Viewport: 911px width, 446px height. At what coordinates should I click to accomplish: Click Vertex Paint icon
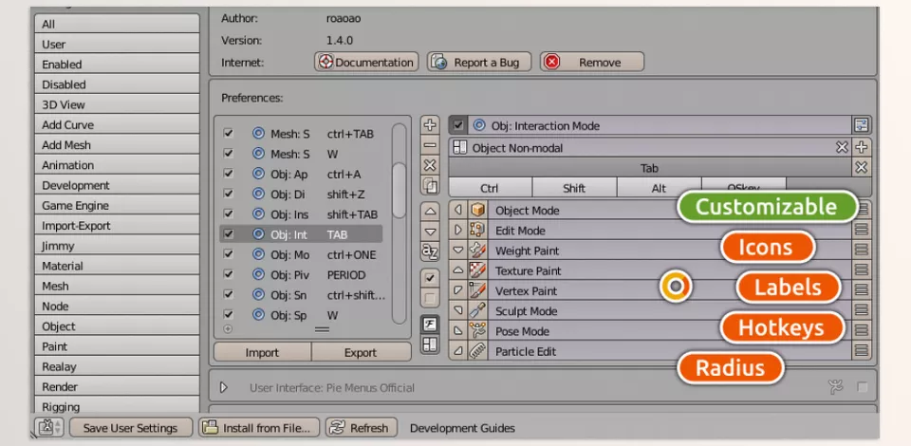(x=477, y=291)
